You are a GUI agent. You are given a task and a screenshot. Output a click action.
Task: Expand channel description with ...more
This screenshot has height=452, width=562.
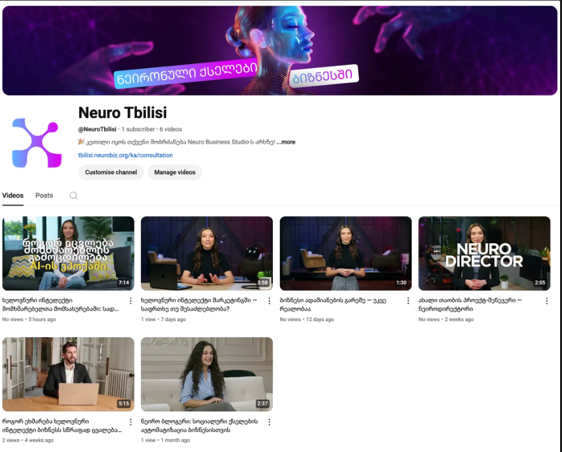tap(285, 142)
